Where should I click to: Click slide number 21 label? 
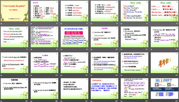87,101
